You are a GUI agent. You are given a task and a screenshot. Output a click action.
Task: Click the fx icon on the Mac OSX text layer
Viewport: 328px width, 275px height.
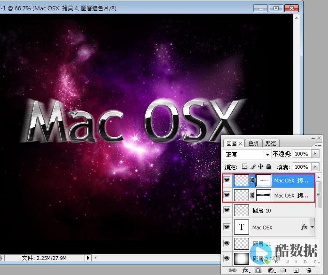304,227
